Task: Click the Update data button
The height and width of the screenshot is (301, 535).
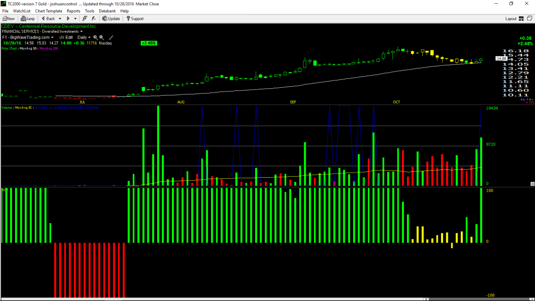Action: tap(111, 19)
